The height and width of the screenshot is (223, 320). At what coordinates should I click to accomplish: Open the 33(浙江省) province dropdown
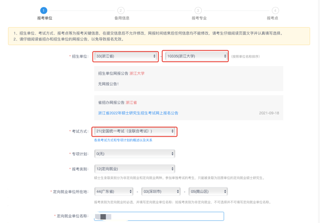click(124, 56)
